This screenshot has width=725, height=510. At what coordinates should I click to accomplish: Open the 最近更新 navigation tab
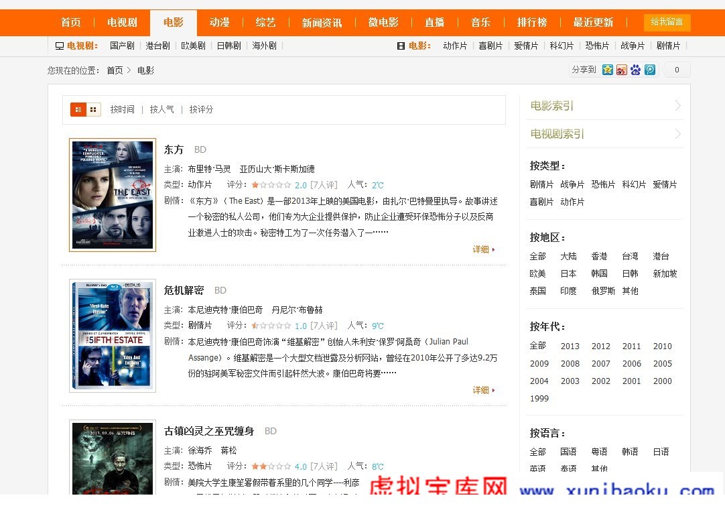pyautogui.click(x=593, y=22)
